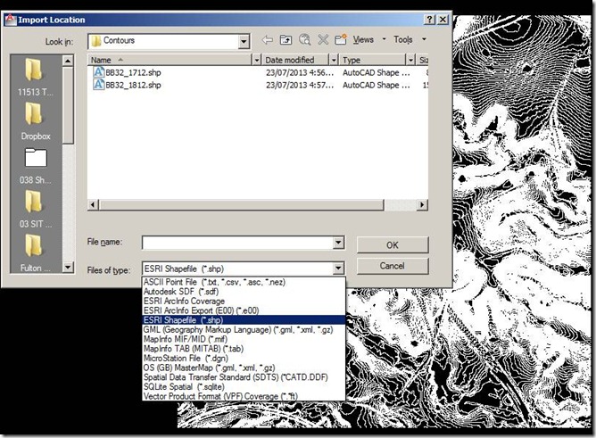Click the Cancel button
The height and width of the screenshot is (438, 596).
[x=393, y=266]
